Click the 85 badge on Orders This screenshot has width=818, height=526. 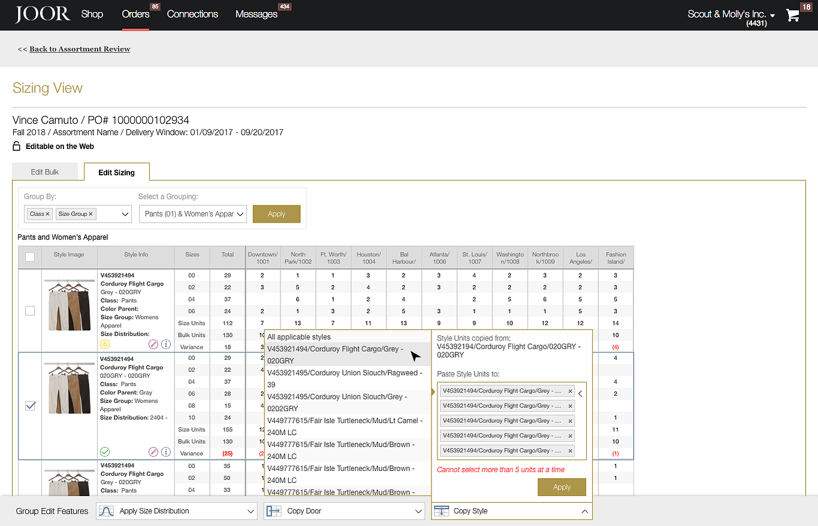[155, 7]
